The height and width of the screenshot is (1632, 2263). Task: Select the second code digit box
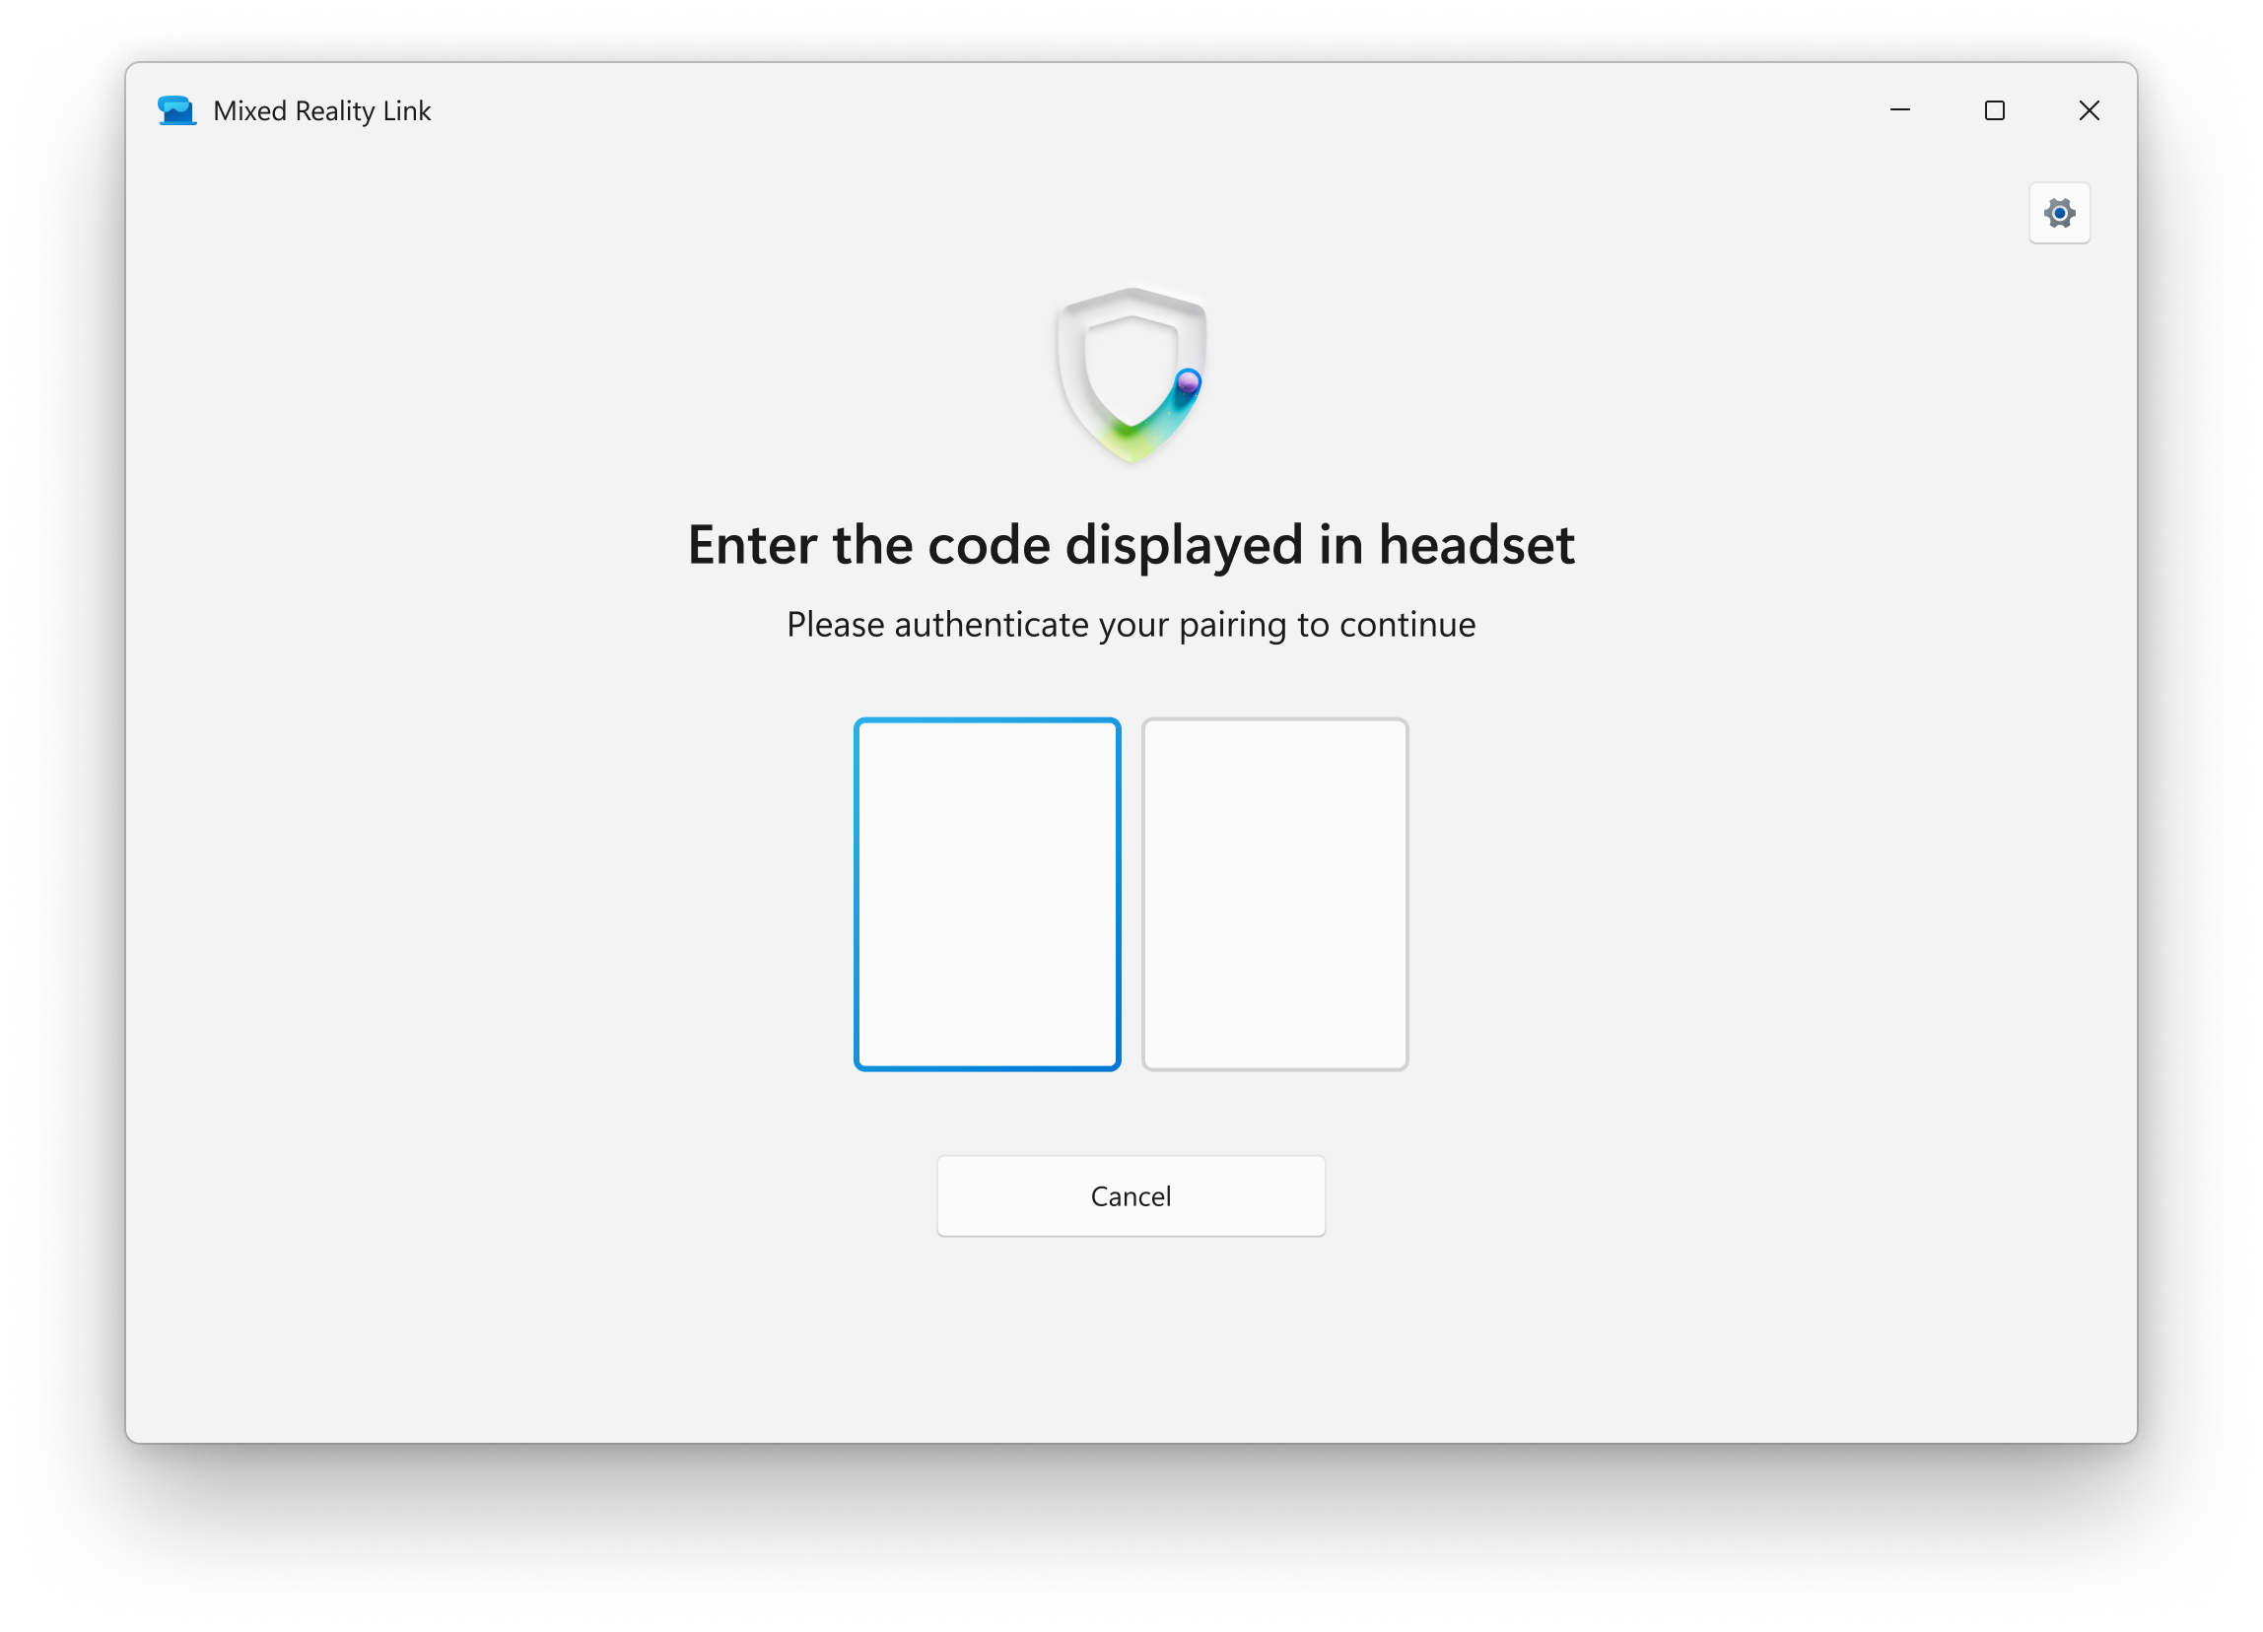click(1274, 894)
